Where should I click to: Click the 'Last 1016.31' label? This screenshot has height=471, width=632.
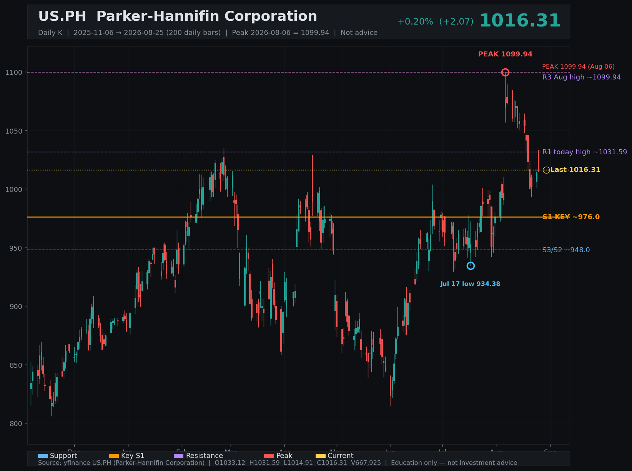[x=575, y=170]
